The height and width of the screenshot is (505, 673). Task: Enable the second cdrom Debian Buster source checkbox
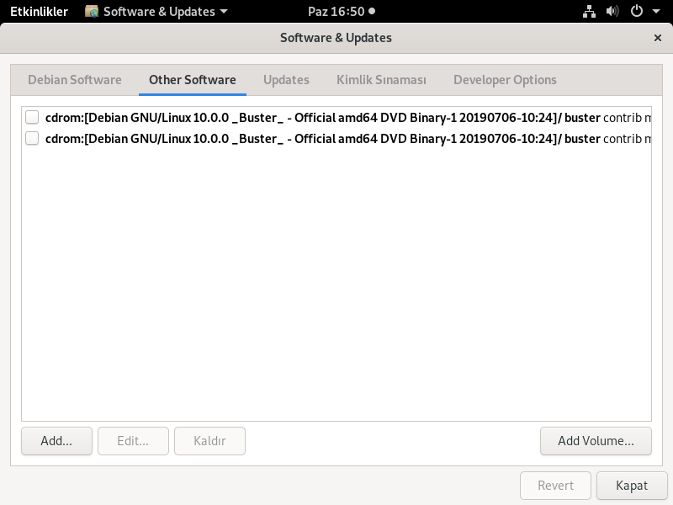32,138
